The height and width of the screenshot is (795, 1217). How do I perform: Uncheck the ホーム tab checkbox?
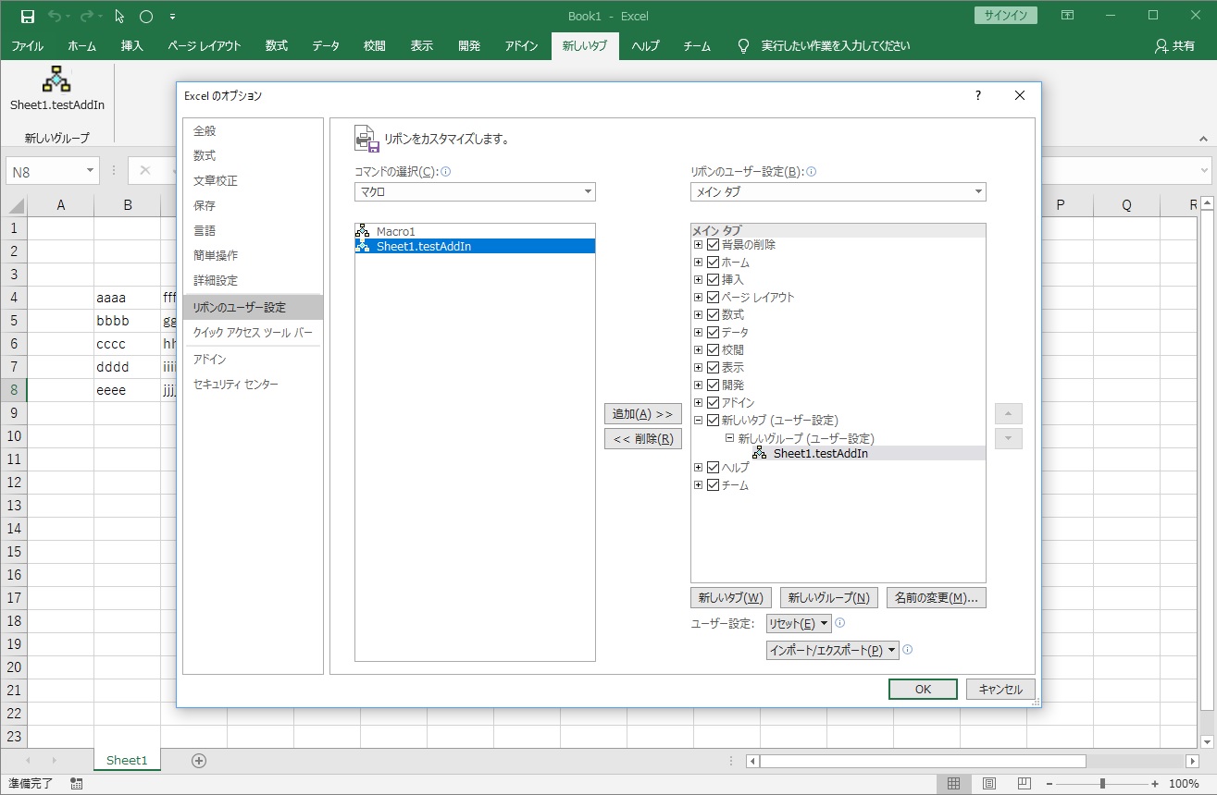click(x=713, y=263)
